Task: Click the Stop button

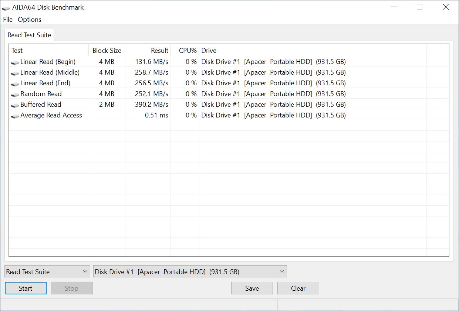Action: [x=71, y=288]
